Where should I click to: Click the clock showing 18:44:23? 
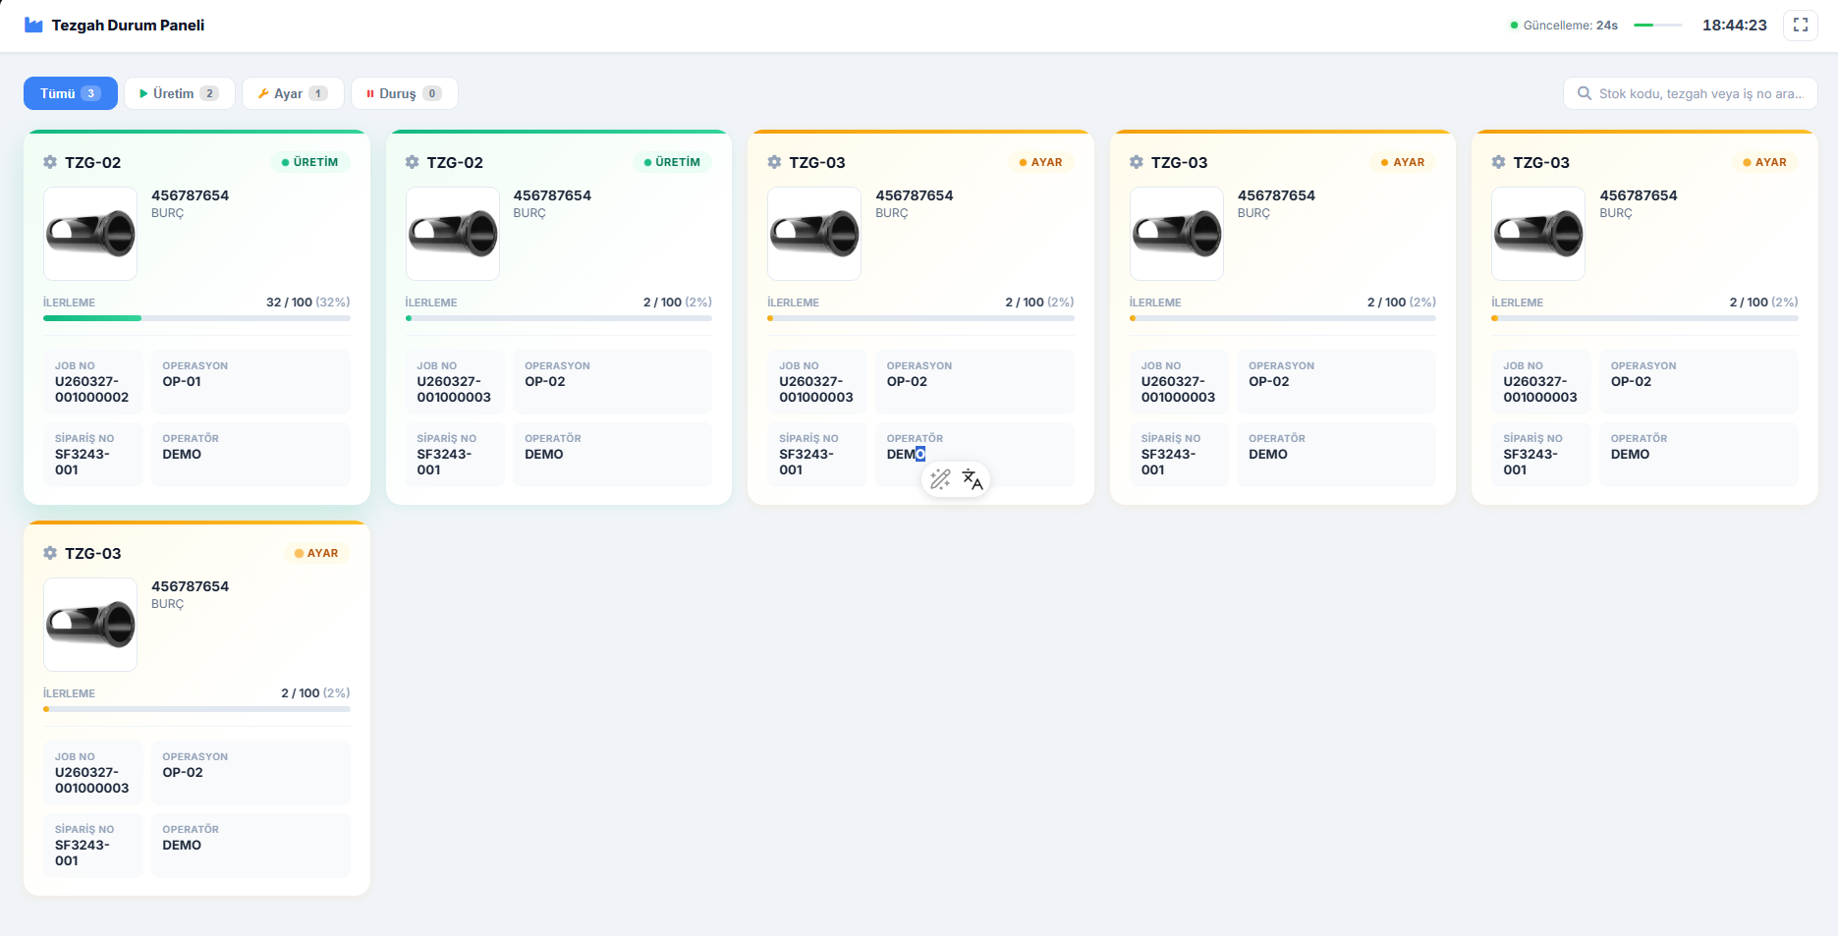[1734, 26]
